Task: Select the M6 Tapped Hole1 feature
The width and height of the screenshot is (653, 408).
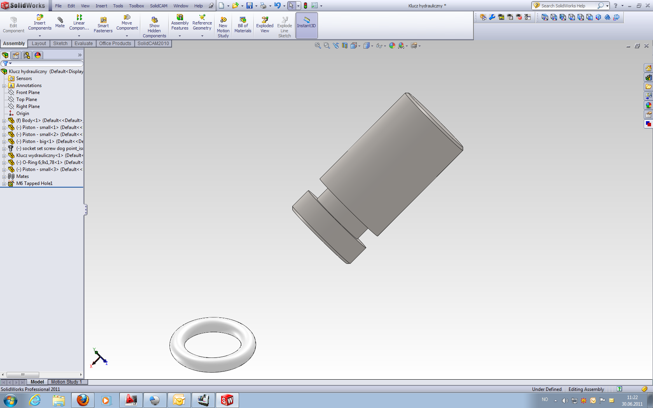Action: 34,183
